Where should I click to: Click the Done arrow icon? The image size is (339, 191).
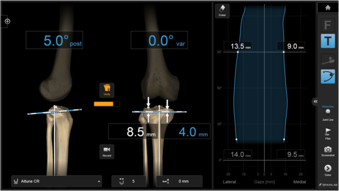327,170
